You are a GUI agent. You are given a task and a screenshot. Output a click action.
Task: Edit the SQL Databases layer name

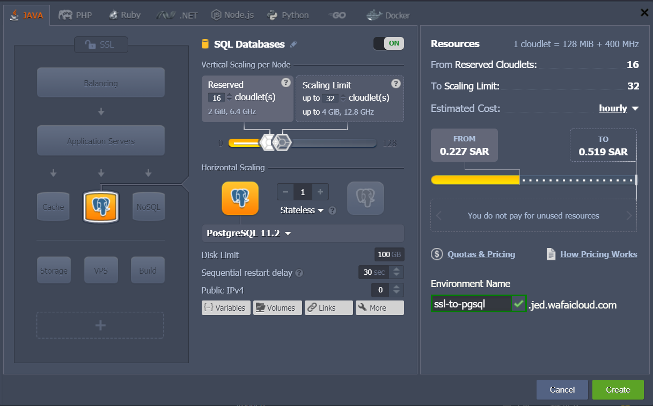pyautogui.click(x=294, y=44)
